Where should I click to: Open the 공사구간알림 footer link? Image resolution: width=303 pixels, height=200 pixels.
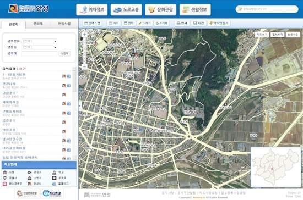click(187, 193)
